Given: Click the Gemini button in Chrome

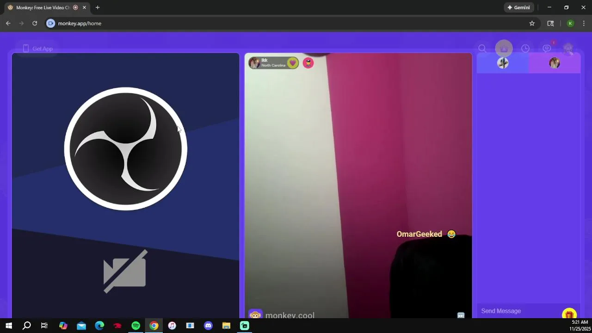Looking at the screenshot, I should (518, 7).
